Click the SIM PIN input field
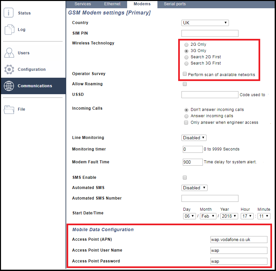Viewport: 276px width, 271px height. tap(210, 33)
